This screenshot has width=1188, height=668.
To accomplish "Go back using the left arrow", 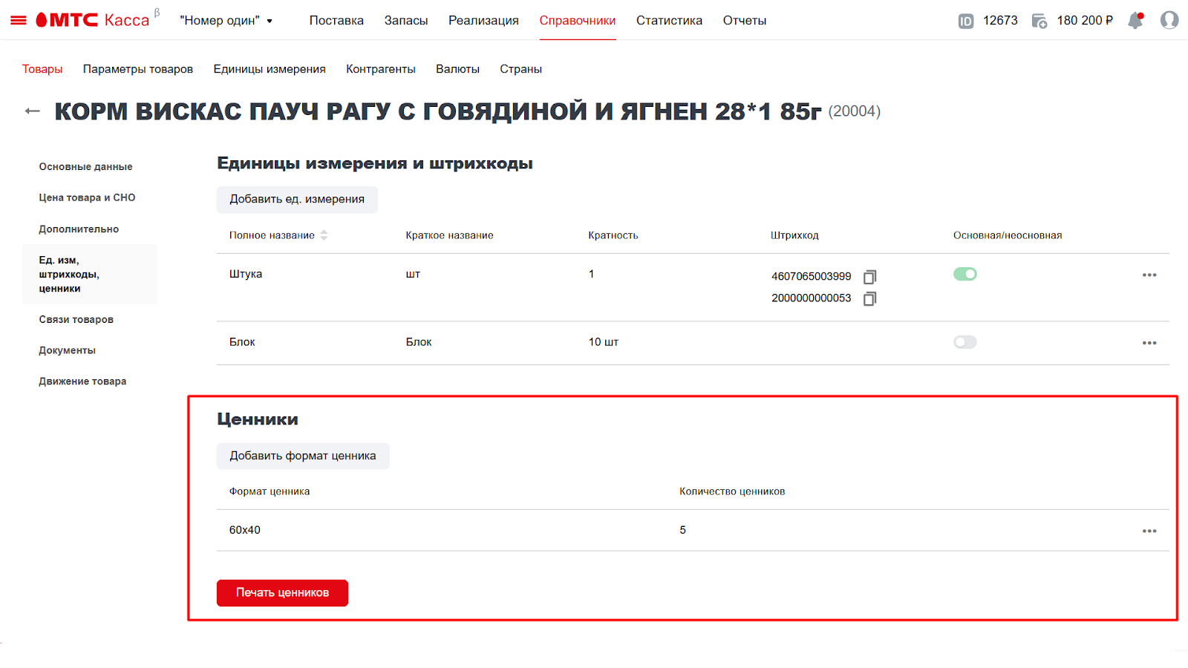I will tap(32, 111).
